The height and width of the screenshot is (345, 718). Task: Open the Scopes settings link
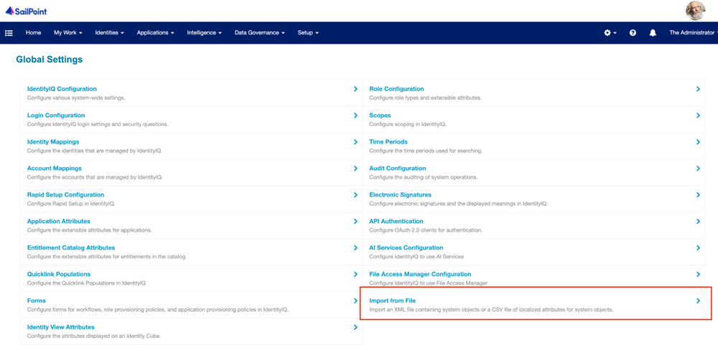(x=380, y=115)
